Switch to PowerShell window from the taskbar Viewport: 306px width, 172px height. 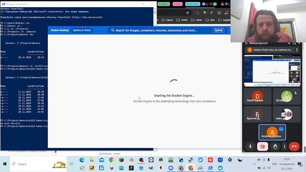[210, 168]
